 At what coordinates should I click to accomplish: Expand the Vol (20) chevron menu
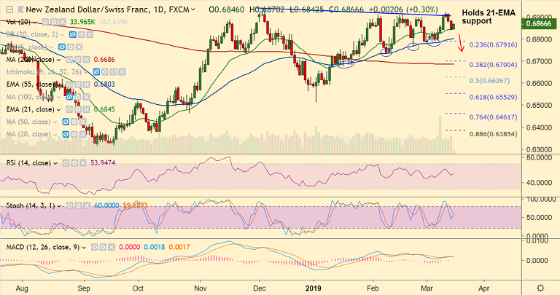(x=35, y=23)
